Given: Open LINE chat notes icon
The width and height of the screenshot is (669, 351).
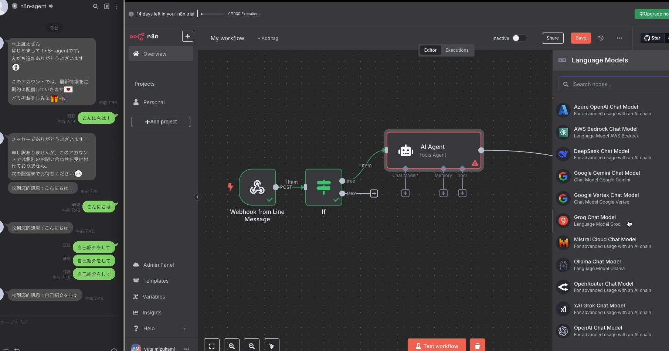Looking at the screenshot, I should [x=106, y=6].
